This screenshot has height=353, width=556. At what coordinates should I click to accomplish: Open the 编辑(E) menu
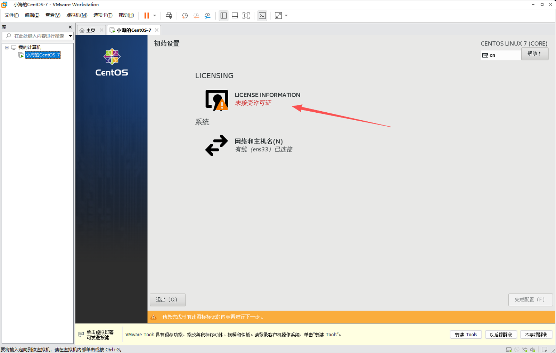pyautogui.click(x=32, y=15)
